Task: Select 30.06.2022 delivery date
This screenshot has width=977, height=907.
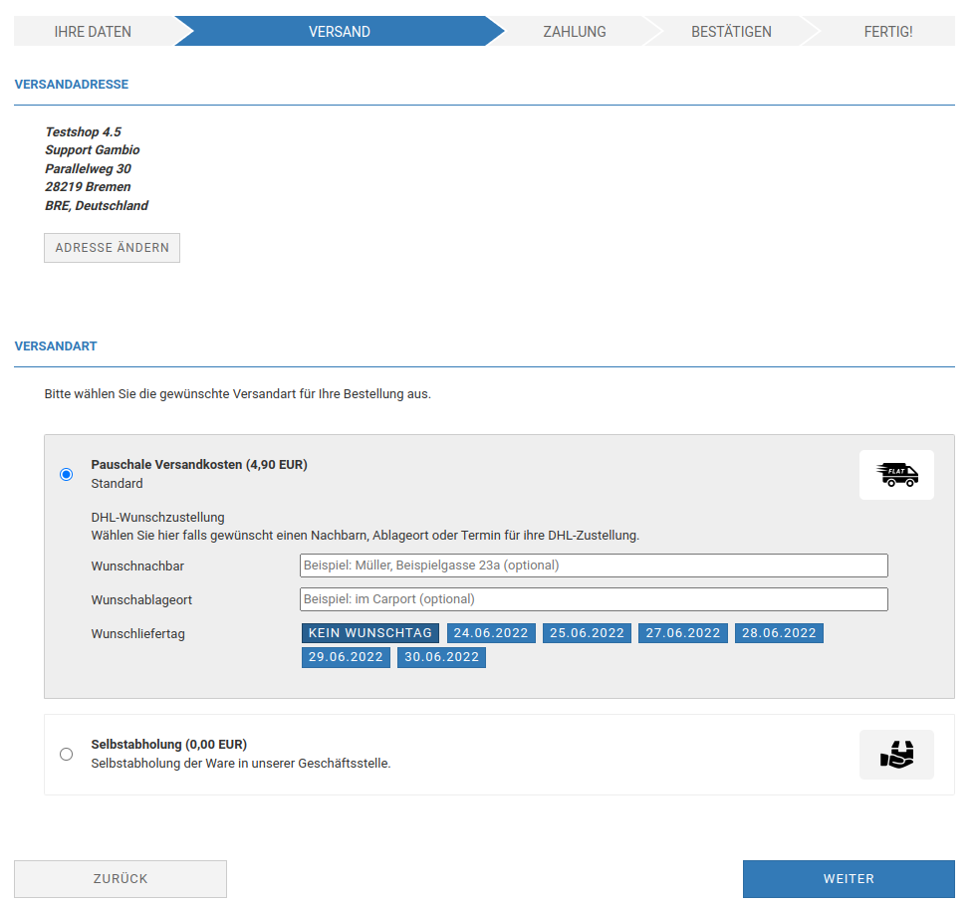Action: pyautogui.click(x=441, y=657)
